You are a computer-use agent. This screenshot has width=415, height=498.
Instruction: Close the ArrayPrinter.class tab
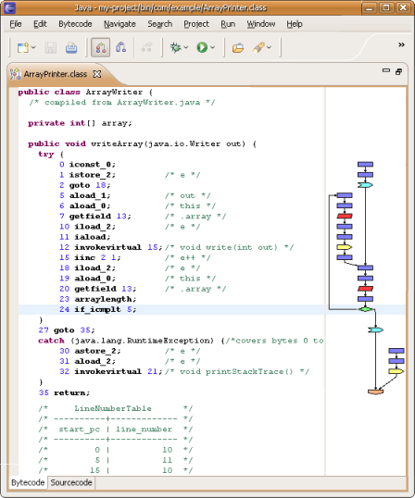(97, 74)
